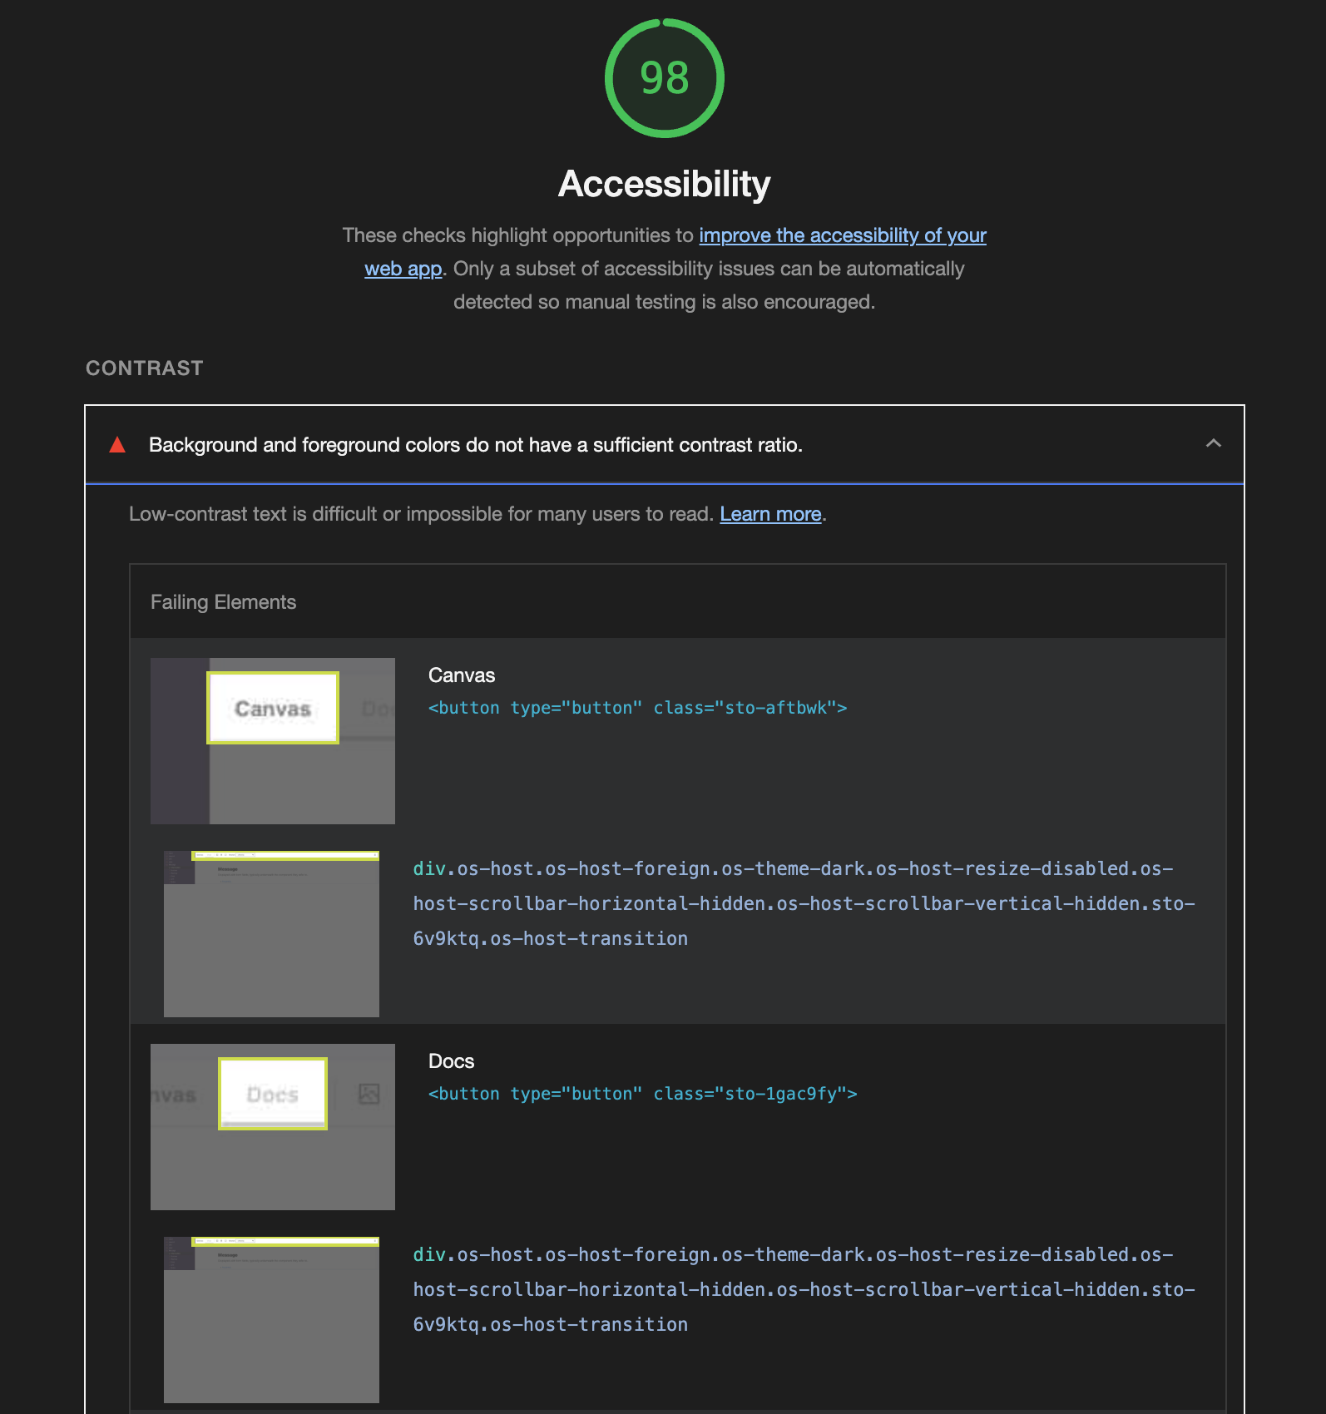
Task: Open the 'improve the accessibility of your' link
Action: point(842,235)
